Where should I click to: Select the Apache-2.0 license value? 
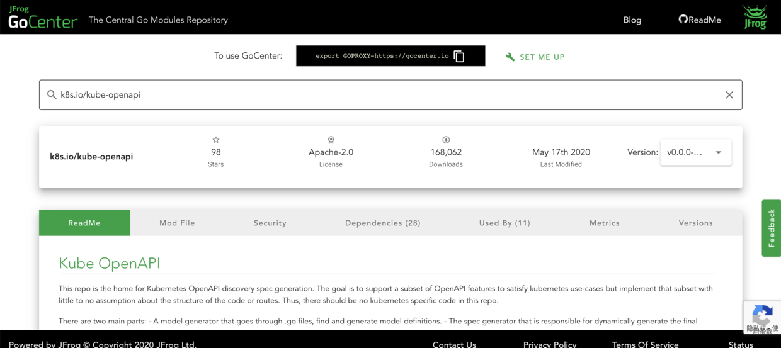point(331,152)
